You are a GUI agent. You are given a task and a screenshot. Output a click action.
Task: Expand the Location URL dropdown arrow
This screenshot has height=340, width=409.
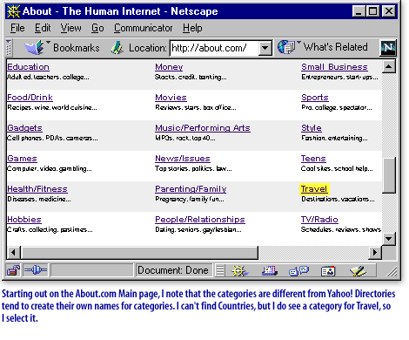pyautogui.click(x=265, y=48)
